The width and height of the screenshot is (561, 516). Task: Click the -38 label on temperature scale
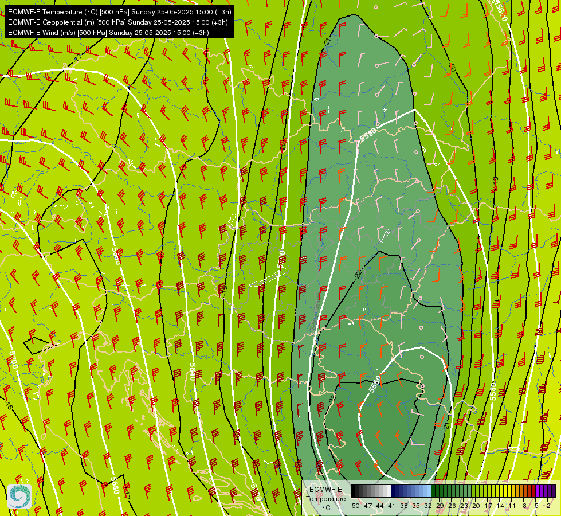point(402,506)
